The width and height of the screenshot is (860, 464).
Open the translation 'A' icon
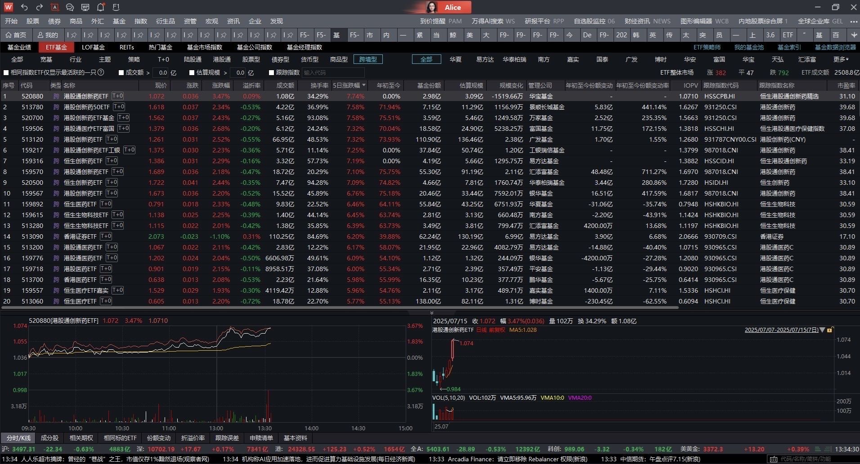(55, 7)
